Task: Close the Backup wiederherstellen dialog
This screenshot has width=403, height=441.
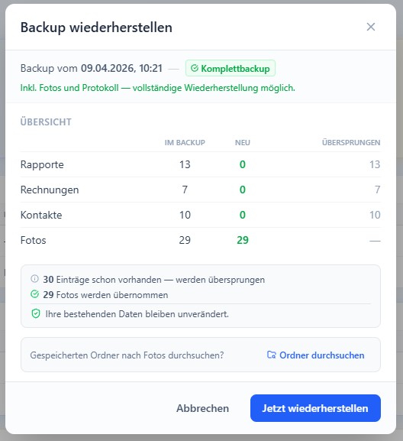Action: pos(371,27)
